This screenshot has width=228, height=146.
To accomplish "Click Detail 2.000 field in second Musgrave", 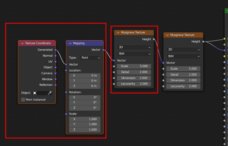I will (x=183, y=75).
